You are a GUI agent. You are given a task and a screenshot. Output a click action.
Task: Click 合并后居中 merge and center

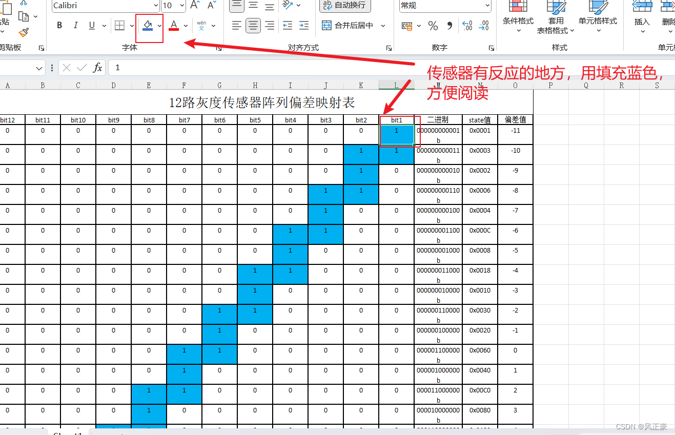pyautogui.click(x=348, y=26)
